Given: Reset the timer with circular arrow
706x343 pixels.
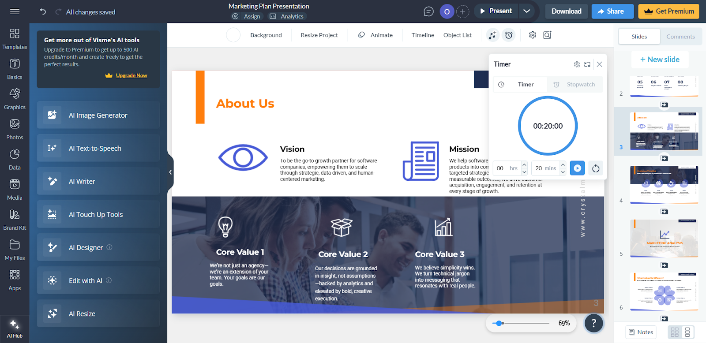Looking at the screenshot, I should 596,168.
